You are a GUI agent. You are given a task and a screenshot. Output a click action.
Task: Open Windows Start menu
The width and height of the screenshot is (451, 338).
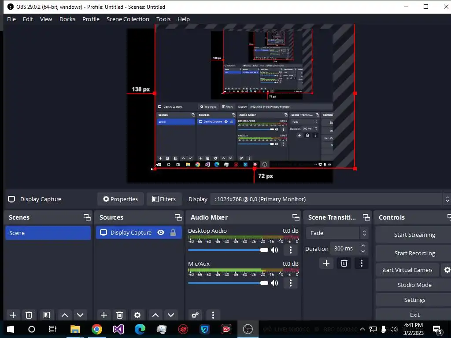[x=11, y=329]
